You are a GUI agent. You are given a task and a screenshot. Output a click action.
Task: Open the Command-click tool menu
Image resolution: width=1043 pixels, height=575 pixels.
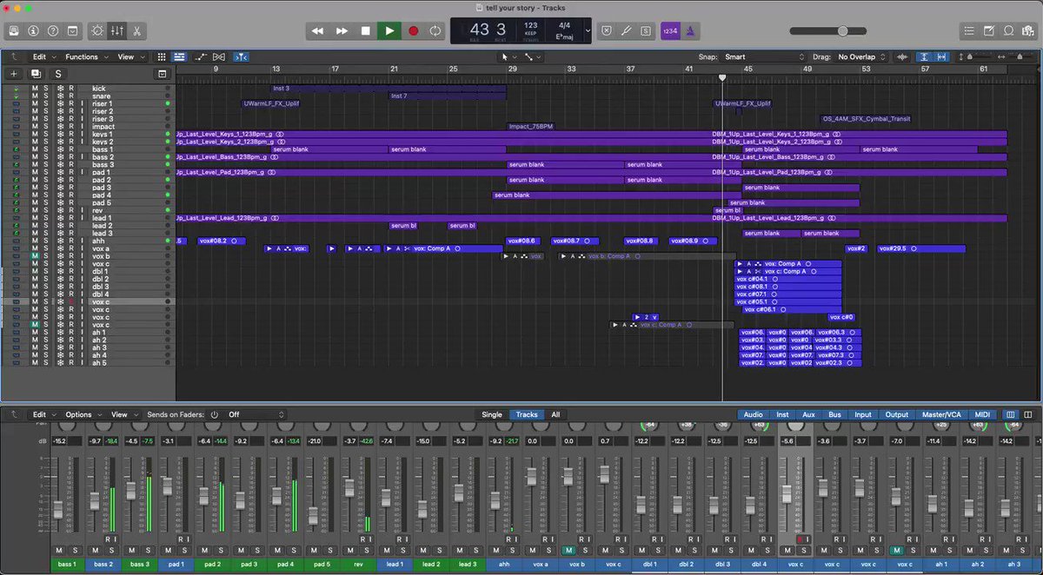tap(532, 56)
